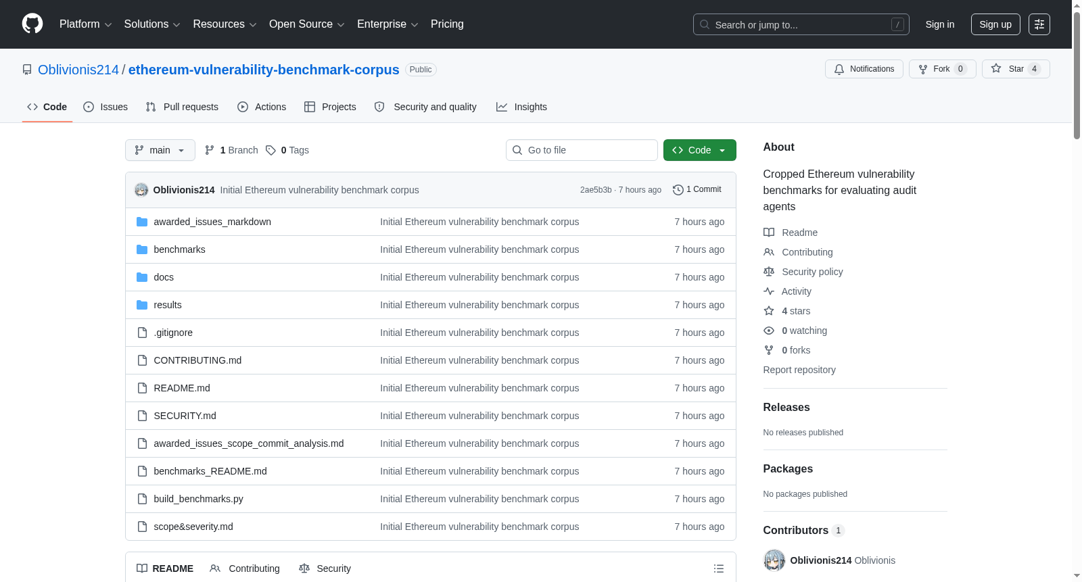Star the repository

coord(1016,69)
